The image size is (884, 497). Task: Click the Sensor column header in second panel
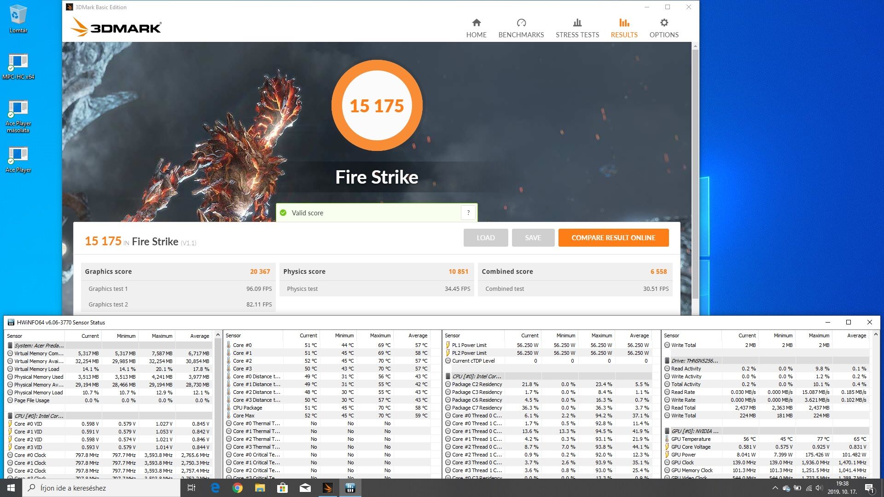254,335
